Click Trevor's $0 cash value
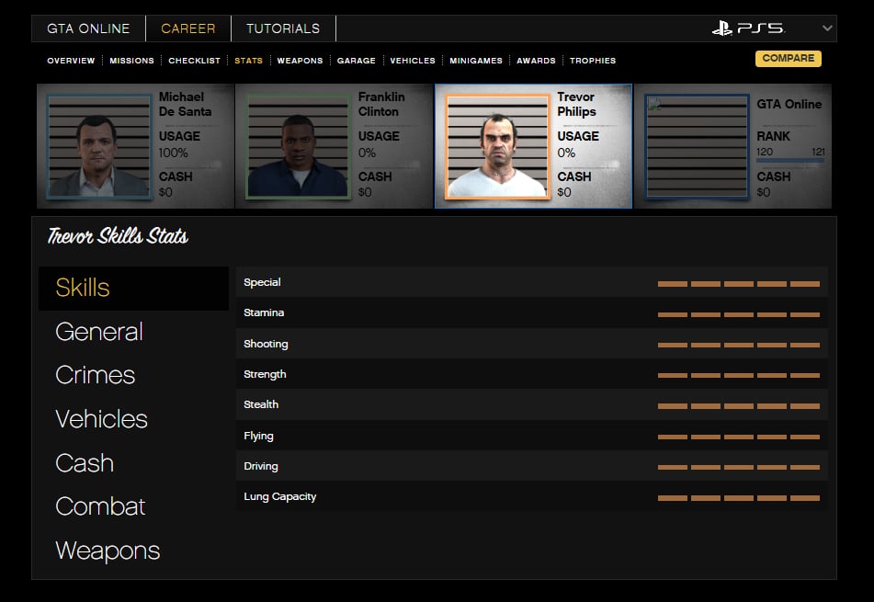The width and height of the screenshot is (874, 602). point(564,192)
